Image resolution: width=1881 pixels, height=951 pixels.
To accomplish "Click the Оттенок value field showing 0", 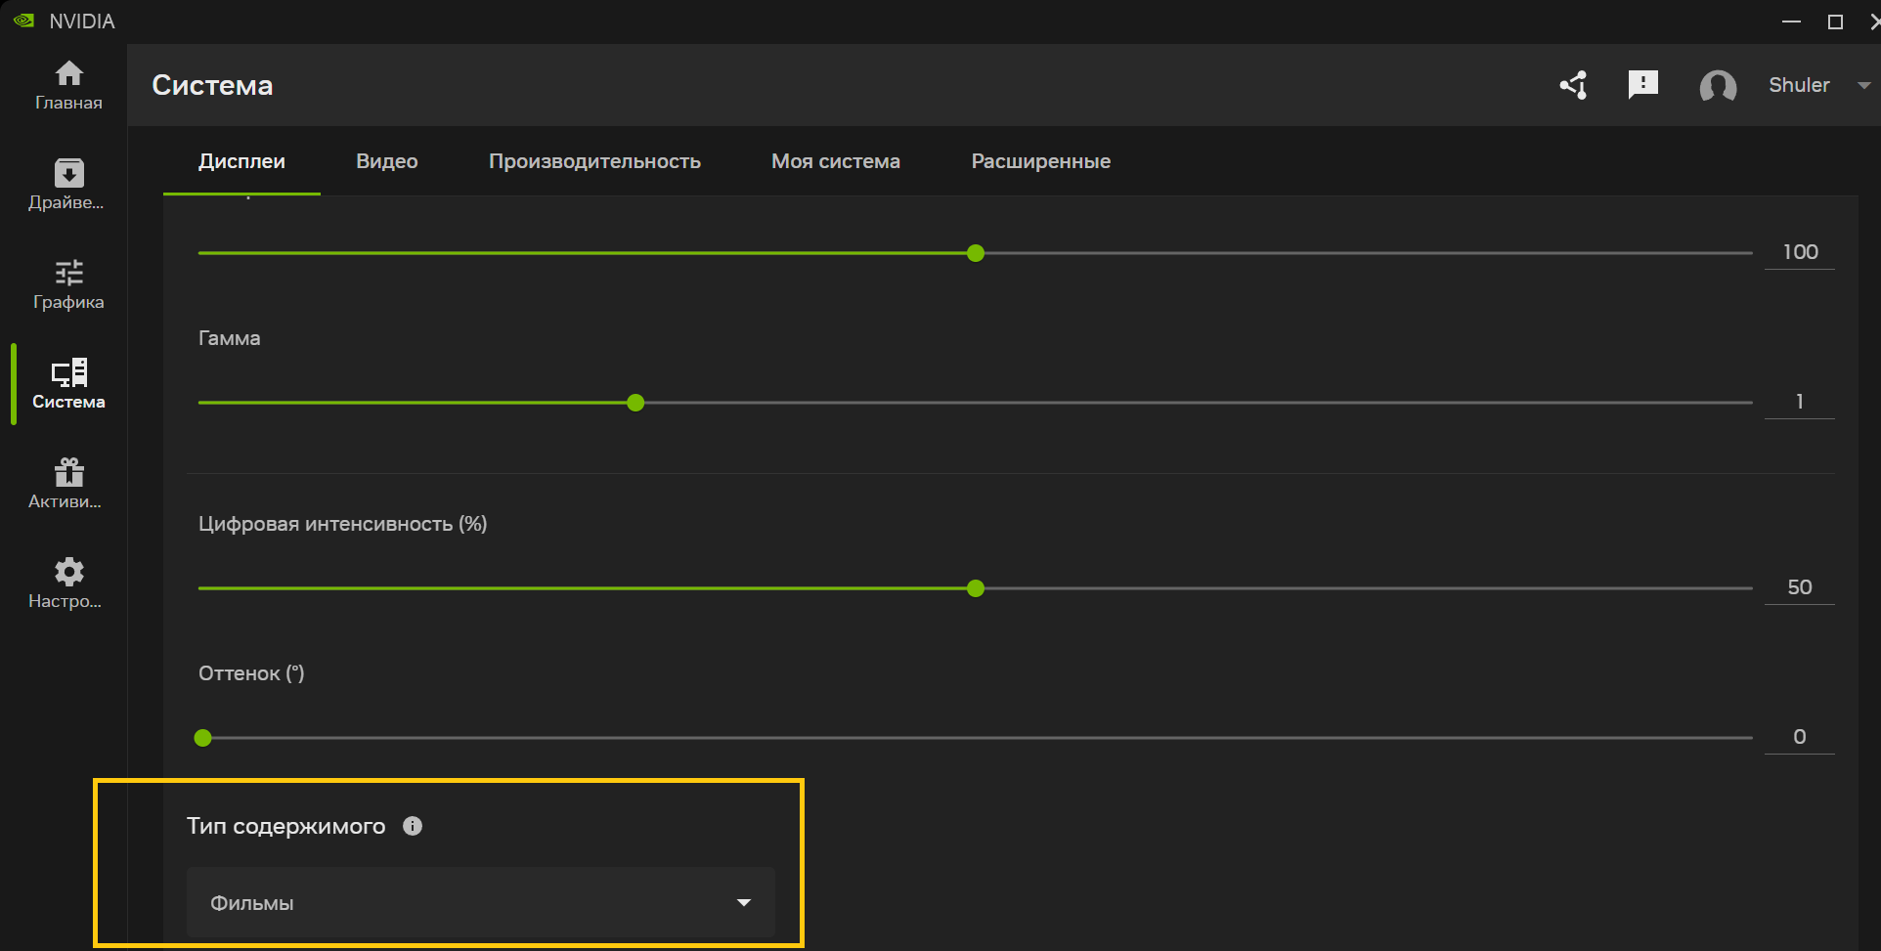I will [x=1799, y=736].
